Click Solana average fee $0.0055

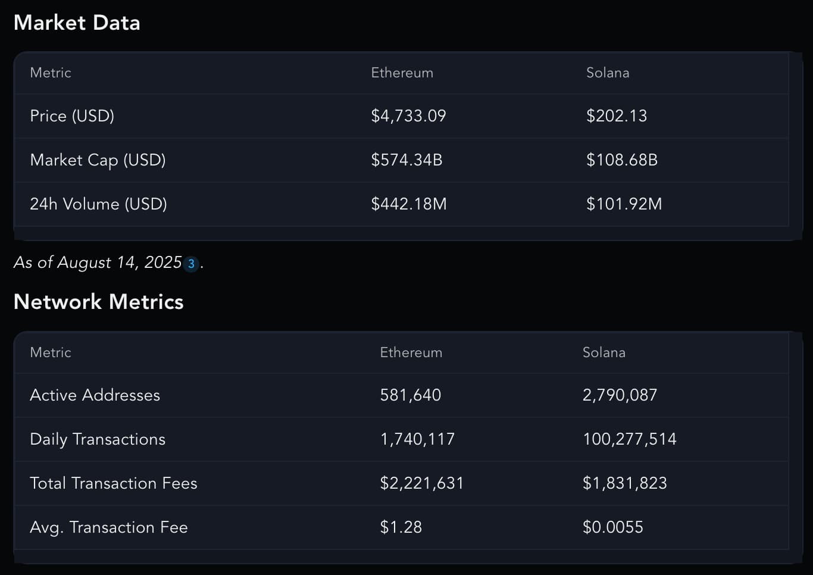612,527
